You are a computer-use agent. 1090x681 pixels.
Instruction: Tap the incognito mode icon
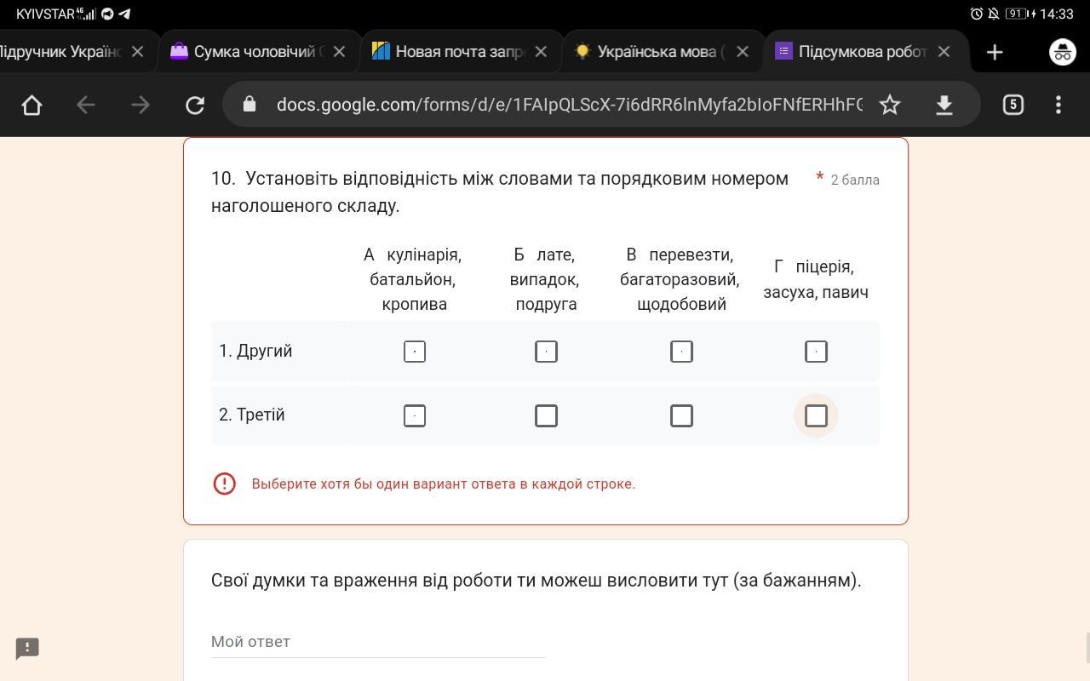1063,52
